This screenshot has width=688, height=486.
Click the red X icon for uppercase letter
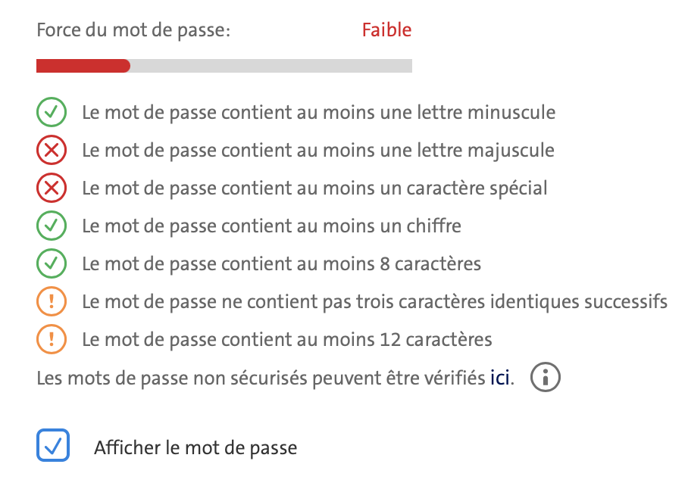52,151
